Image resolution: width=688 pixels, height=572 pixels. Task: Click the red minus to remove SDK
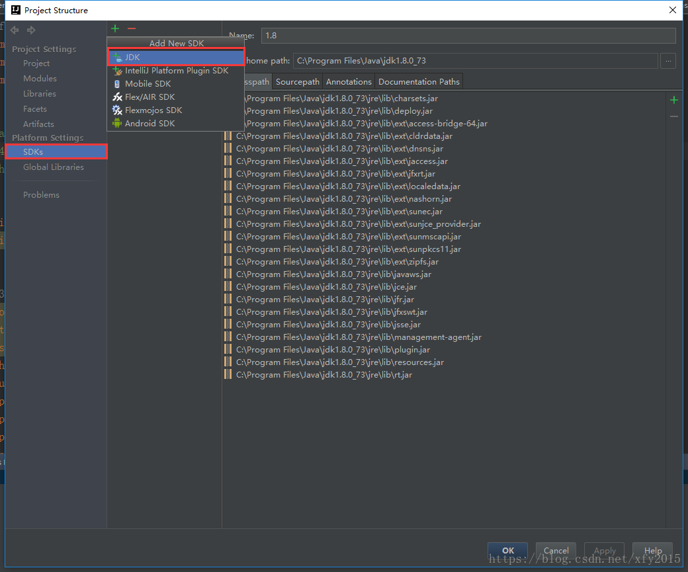(x=131, y=28)
